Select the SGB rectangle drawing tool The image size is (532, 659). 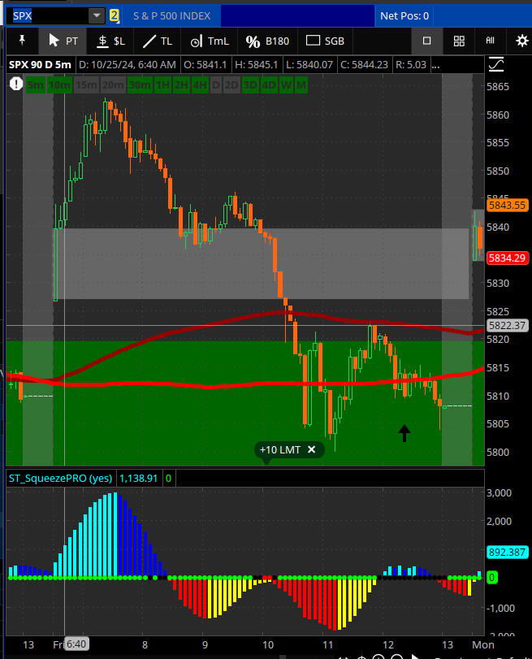(325, 41)
